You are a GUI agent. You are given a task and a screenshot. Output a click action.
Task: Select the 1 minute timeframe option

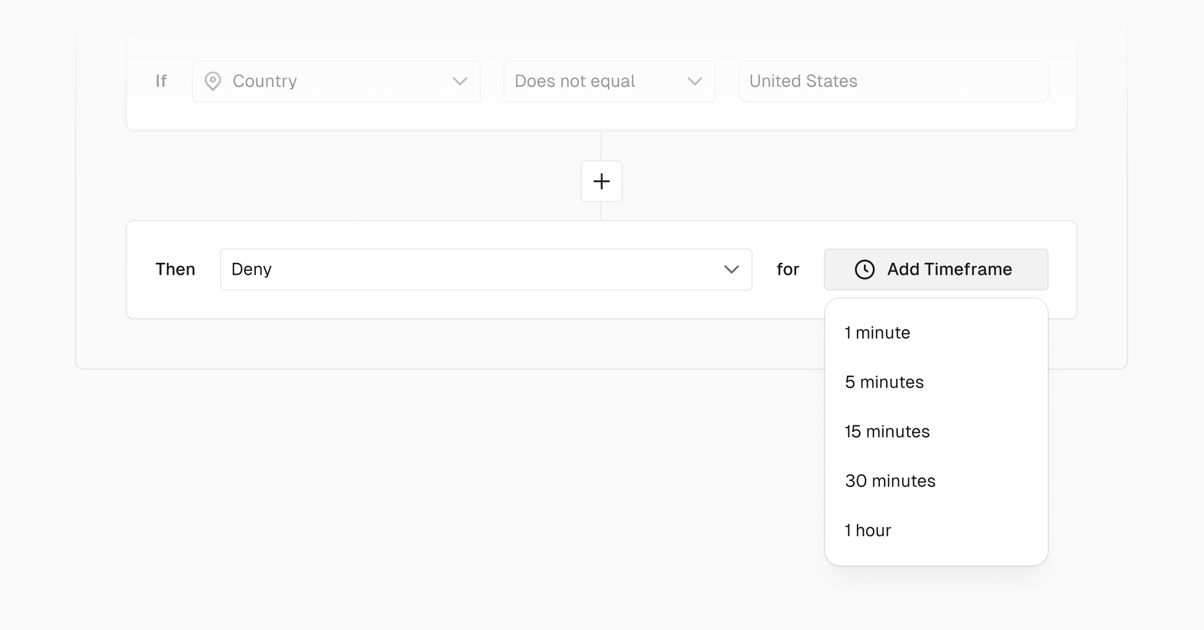click(877, 333)
